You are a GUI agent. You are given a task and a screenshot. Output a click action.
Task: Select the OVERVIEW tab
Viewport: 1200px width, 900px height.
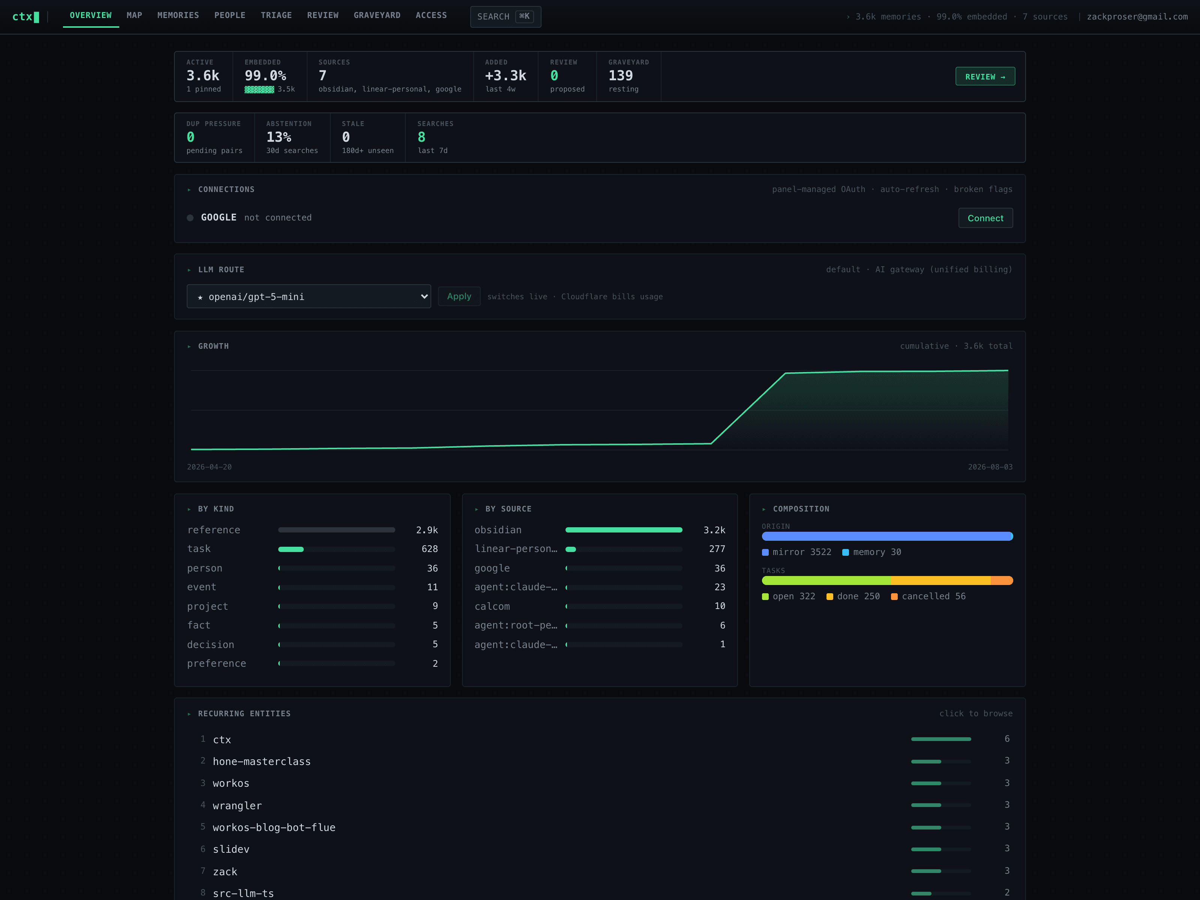tap(91, 16)
